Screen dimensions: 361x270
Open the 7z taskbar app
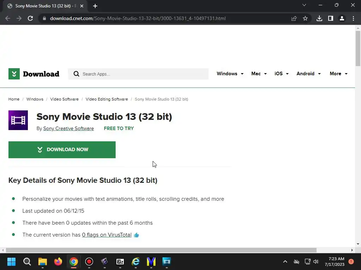(120, 262)
